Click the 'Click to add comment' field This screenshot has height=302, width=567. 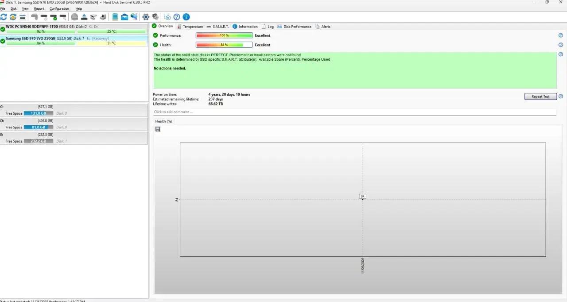coord(354,112)
